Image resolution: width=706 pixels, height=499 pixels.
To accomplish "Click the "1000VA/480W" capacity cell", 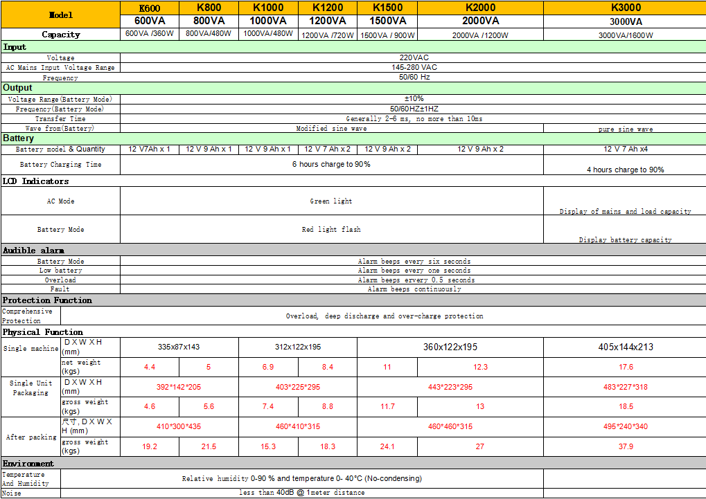I will tap(268, 34).
